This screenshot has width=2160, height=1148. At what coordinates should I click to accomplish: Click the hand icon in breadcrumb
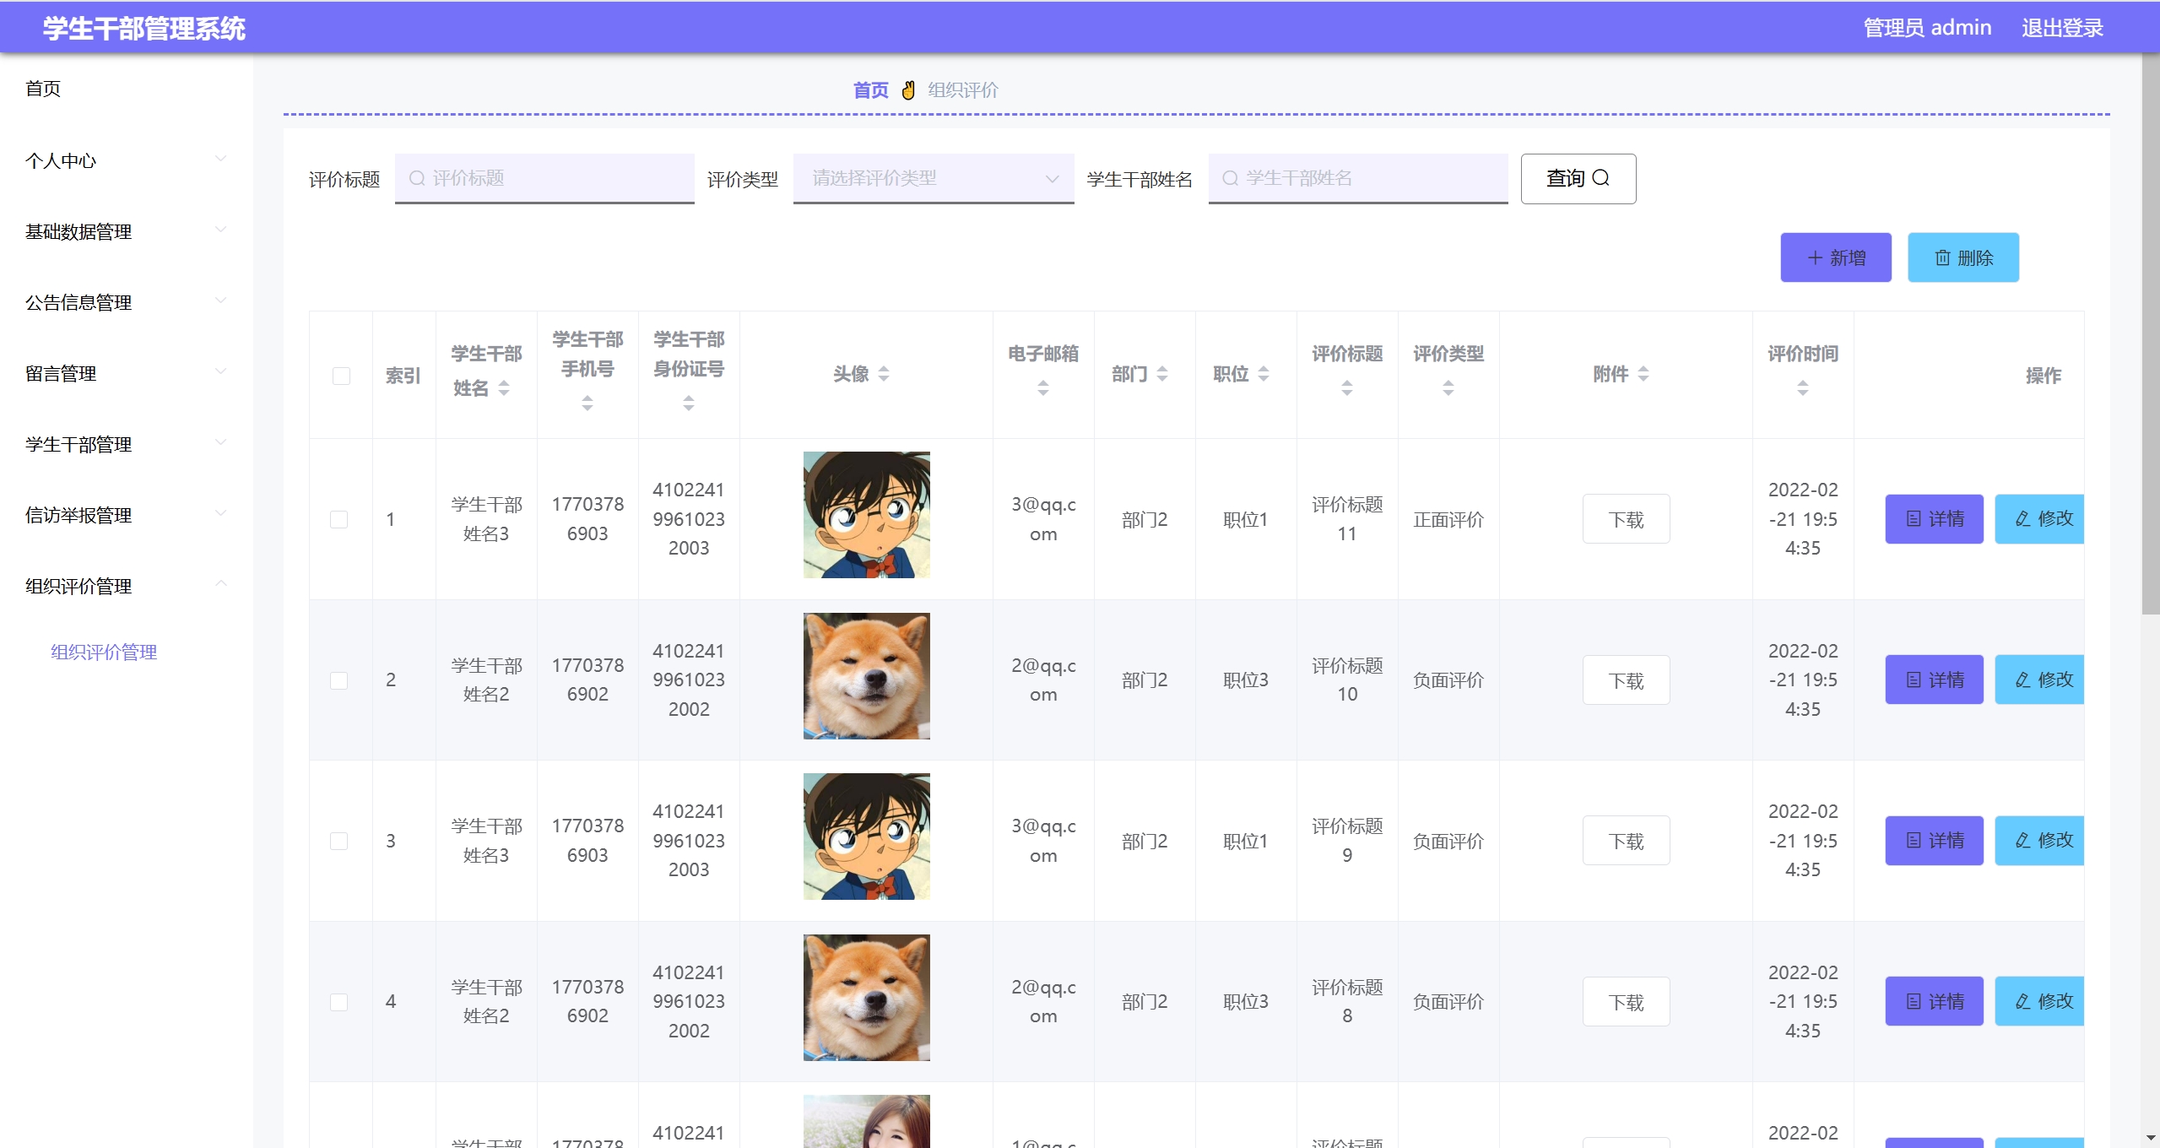tap(908, 90)
